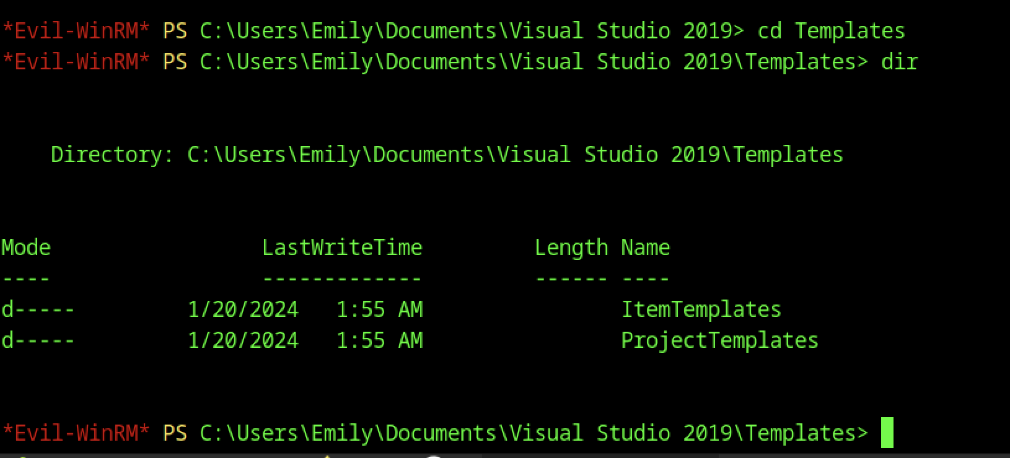Click the Mode column header
The width and height of the screenshot is (1010, 458).
point(26,247)
